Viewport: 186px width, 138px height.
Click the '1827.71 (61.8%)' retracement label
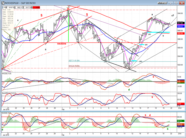pos(74,61)
